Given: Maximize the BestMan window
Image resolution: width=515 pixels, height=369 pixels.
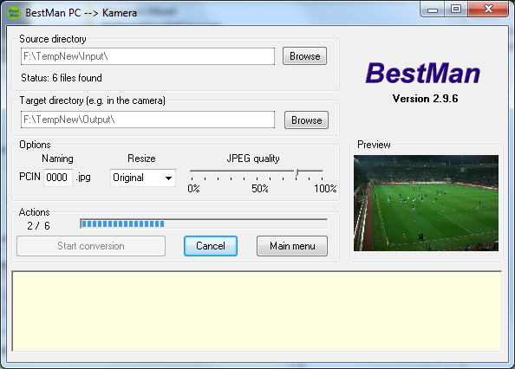Looking at the screenshot, I should [456, 10].
